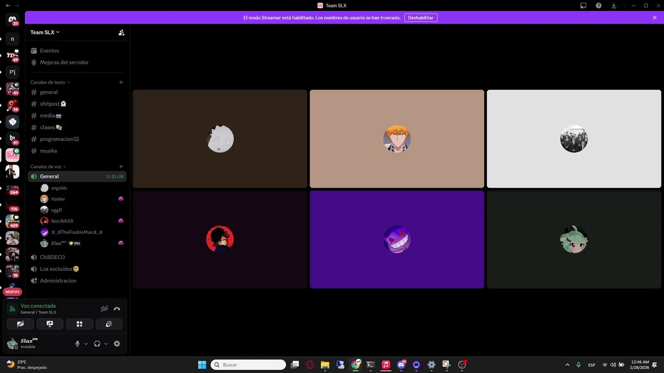Click the Deshabilitar streamer mode button
664x373 pixels.
pos(421,18)
